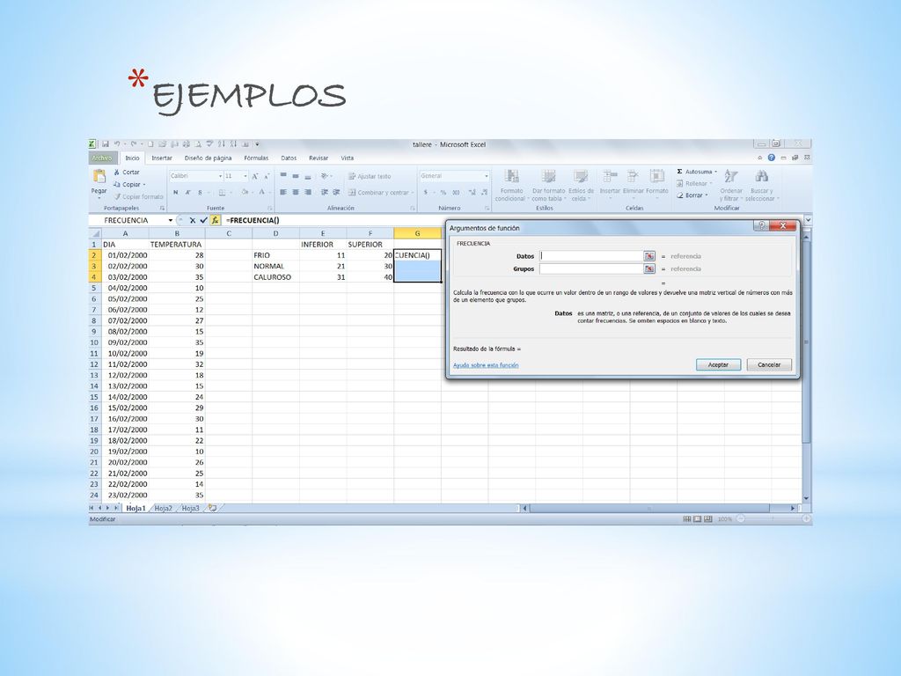Image resolution: width=901 pixels, height=676 pixels.
Task: Open Excel help question mark icon
Action: tap(771, 158)
